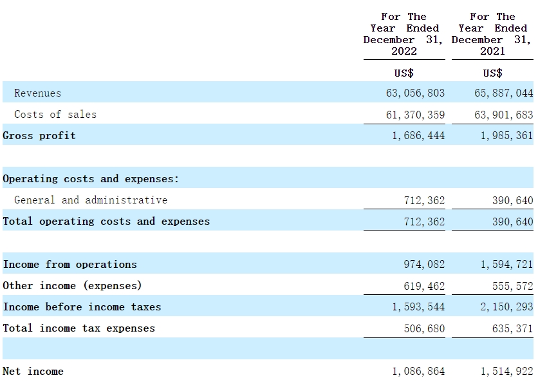Select 2022 Income from operations value 974,082

coord(424,265)
